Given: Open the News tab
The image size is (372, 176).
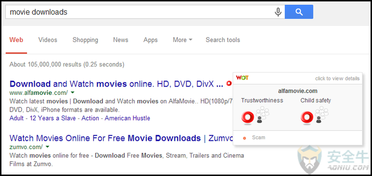Looking at the screenshot, I should [x=120, y=40].
